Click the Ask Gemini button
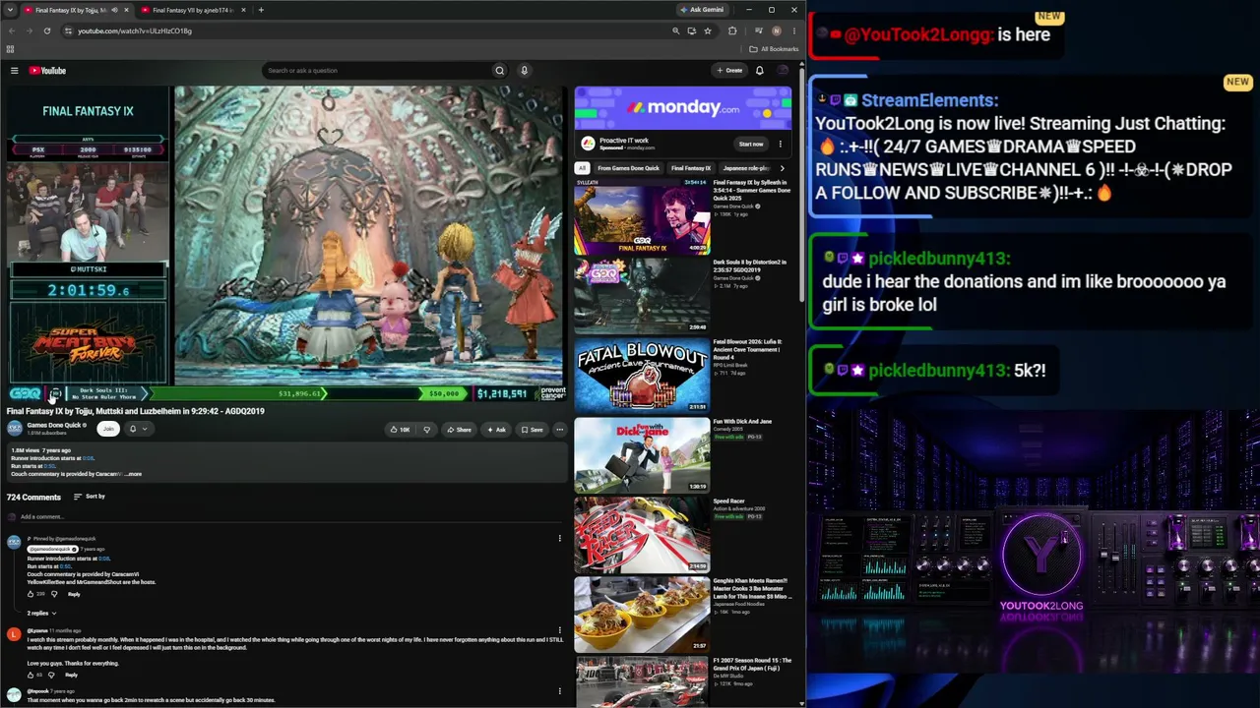The width and height of the screenshot is (1260, 708). (703, 10)
